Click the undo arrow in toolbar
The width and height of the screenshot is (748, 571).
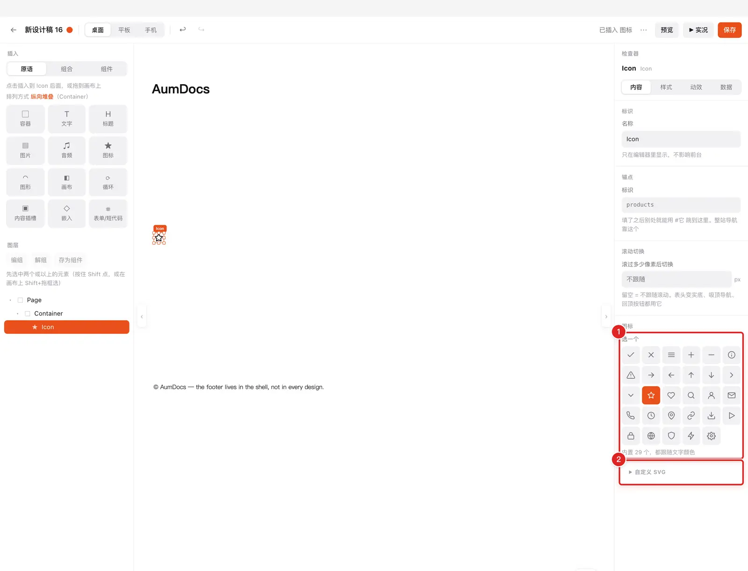click(x=183, y=29)
